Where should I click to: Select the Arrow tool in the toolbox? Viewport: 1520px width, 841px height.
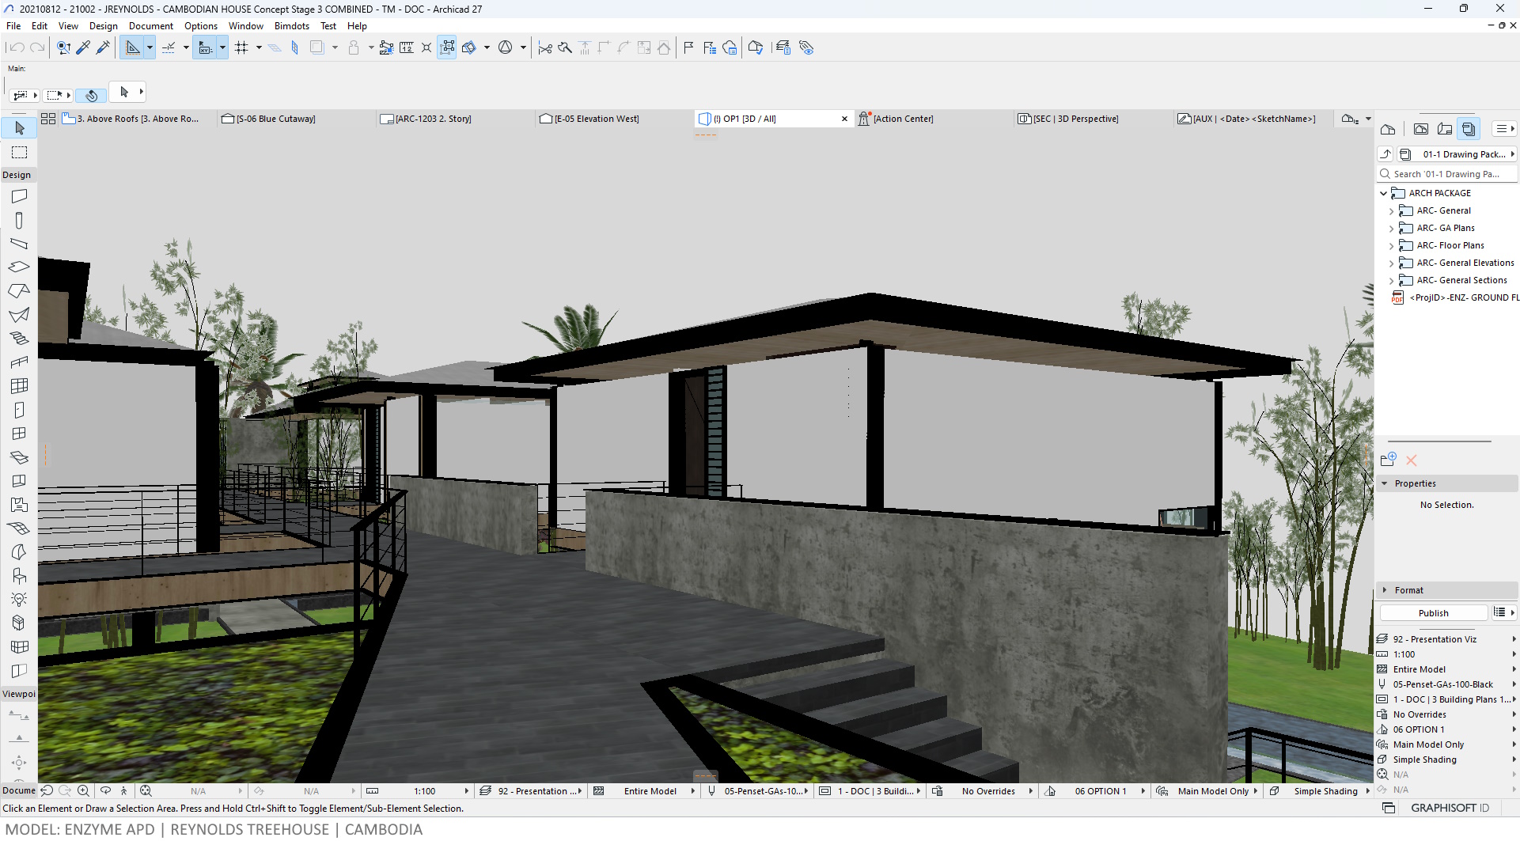pos(19,128)
